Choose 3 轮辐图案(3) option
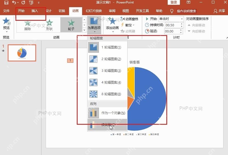The width and height of the screenshot is (228, 155). tap(107, 70)
